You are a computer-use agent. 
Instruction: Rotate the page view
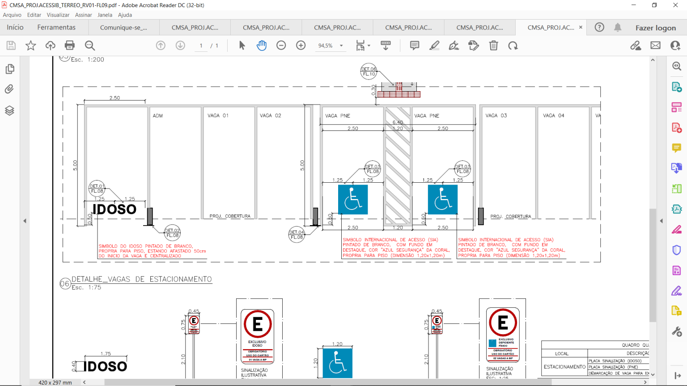(x=513, y=46)
